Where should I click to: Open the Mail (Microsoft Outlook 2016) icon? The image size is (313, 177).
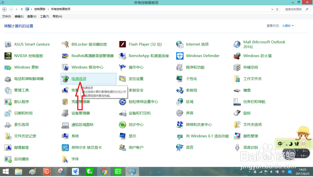[x=237, y=44]
